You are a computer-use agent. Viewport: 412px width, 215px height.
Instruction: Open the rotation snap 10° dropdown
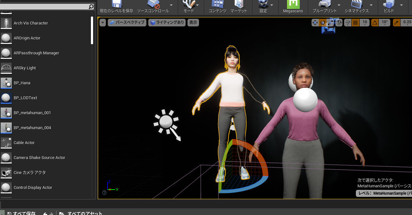[385, 23]
